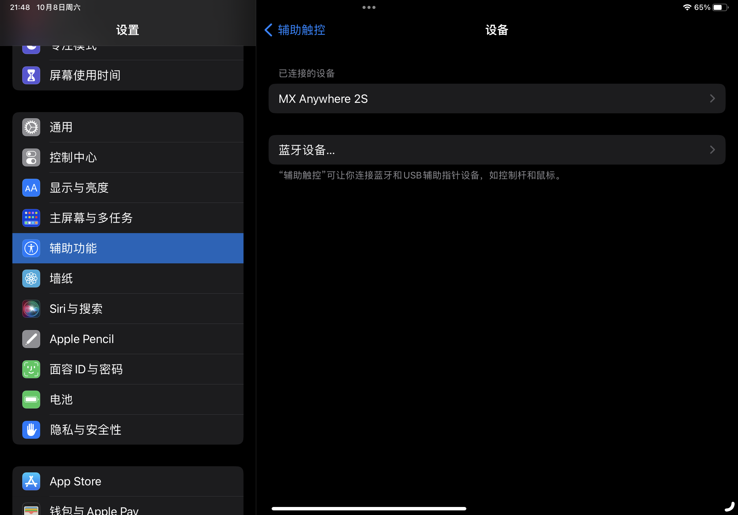Tap the 已连接的设备 section header
The width and height of the screenshot is (738, 515).
tap(307, 73)
